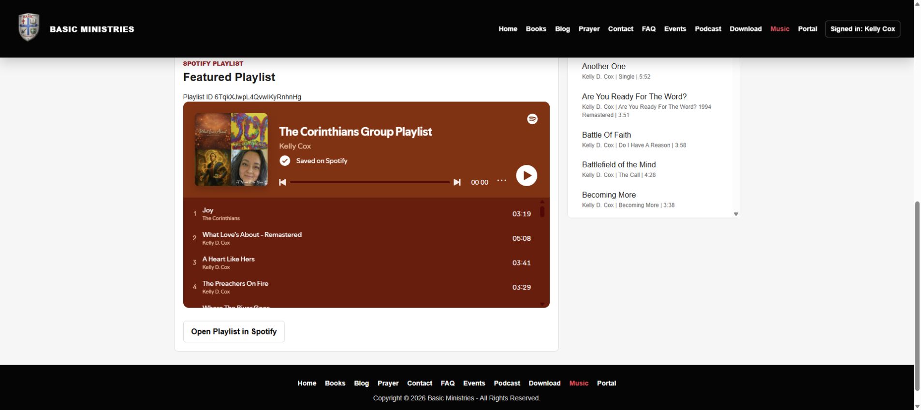Screen dimensions: 921x410
Task: Play The Corinthians Group Playlist
Action: click(526, 176)
